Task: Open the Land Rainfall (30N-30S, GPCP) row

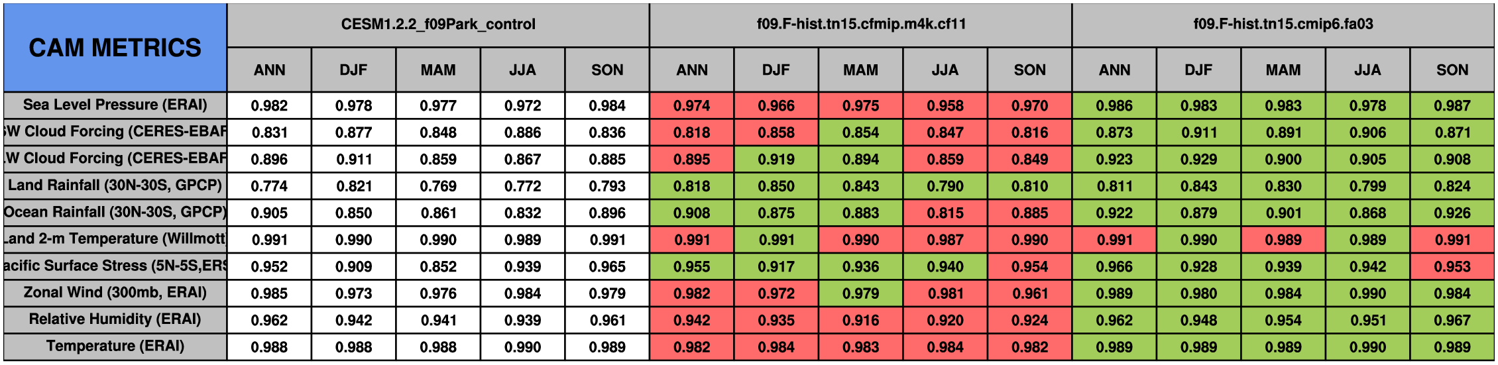Action: click(x=115, y=185)
